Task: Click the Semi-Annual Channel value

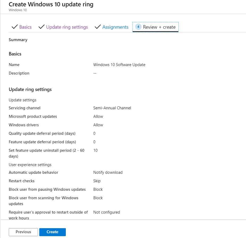Action: 112,108
